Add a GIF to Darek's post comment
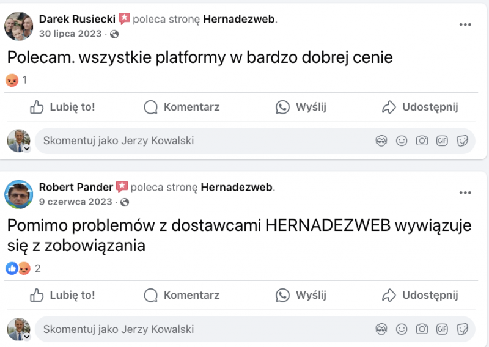The image size is (489, 347). [x=442, y=141]
